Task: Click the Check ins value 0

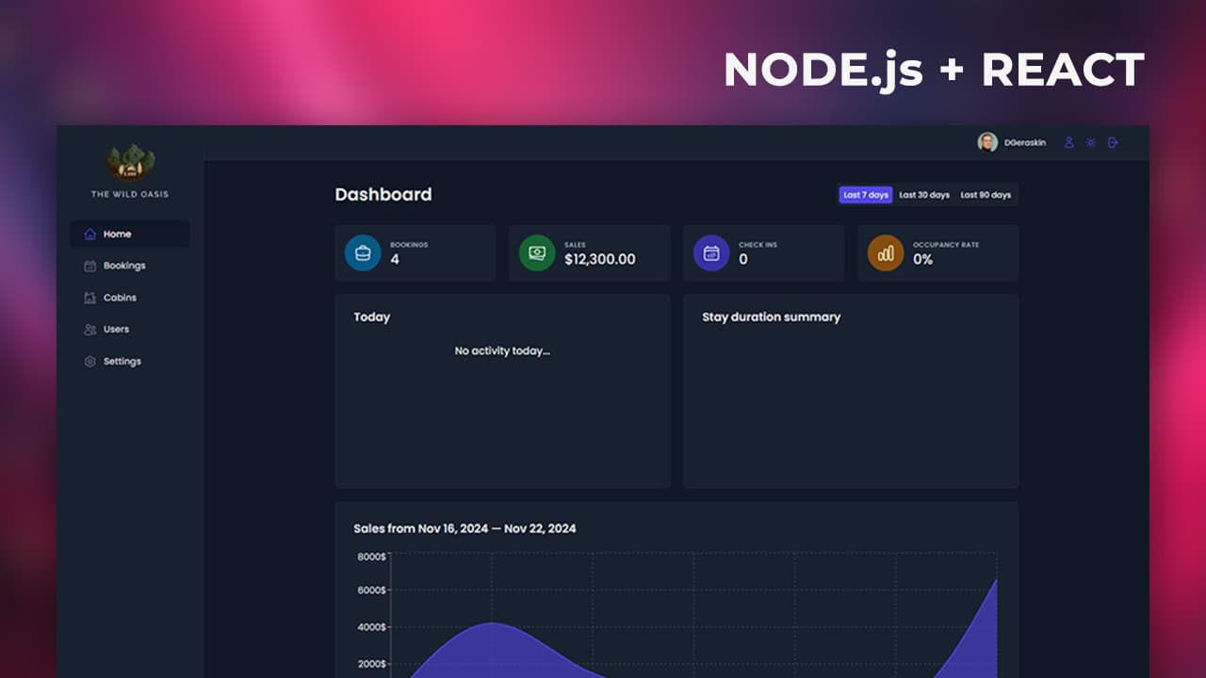Action: [743, 259]
